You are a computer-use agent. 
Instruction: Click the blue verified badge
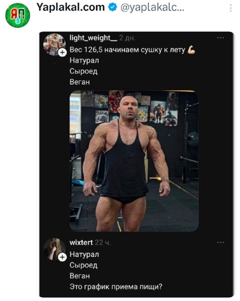[x=112, y=7]
